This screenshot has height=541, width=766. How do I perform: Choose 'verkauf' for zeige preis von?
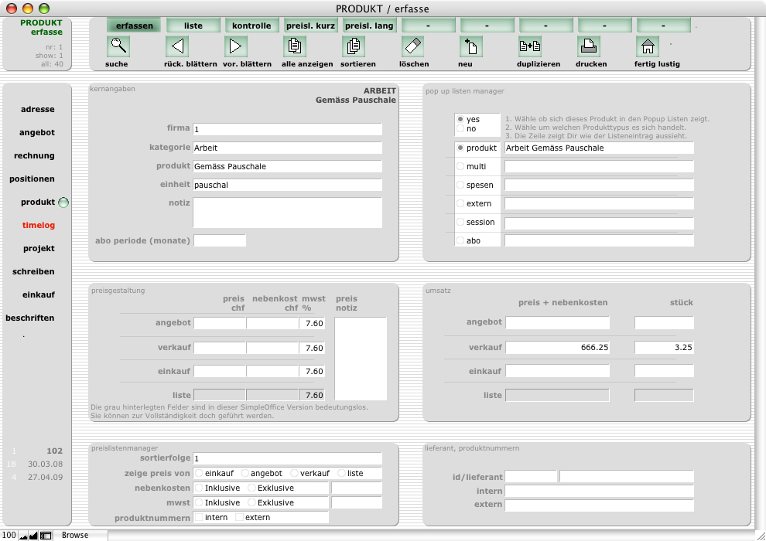(x=295, y=473)
